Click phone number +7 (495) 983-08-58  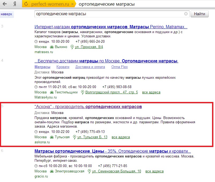tap(117, 87)
